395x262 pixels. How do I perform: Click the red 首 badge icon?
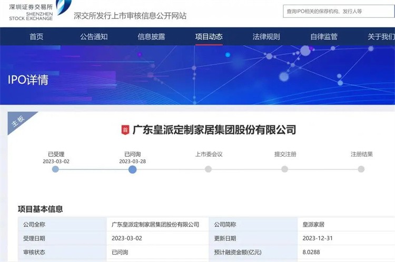pos(125,130)
